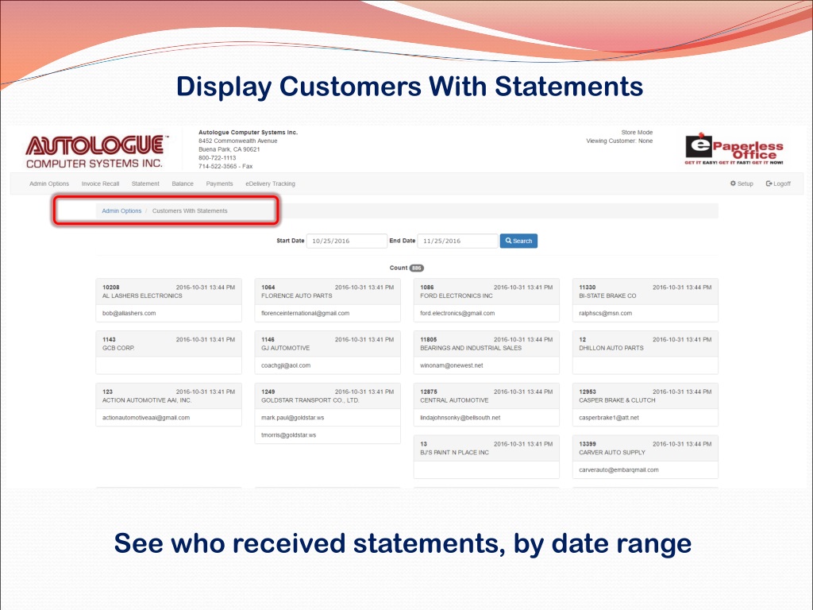Click email tmorris@goldstar.ws
The image size is (813, 610).
click(x=288, y=435)
